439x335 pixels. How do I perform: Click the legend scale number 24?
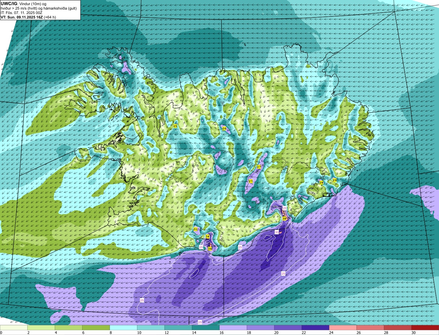pos(331,333)
